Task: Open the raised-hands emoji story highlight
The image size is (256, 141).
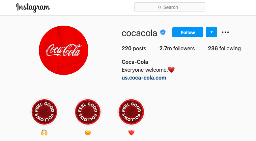Action: pos(44,112)
